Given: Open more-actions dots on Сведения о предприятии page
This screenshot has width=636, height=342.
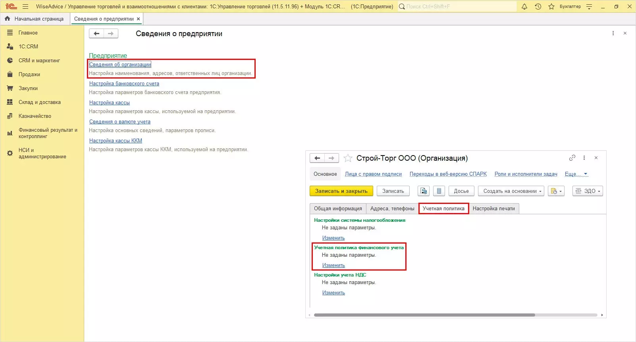Looking at the screenshot, I should (x=613, y=33).
